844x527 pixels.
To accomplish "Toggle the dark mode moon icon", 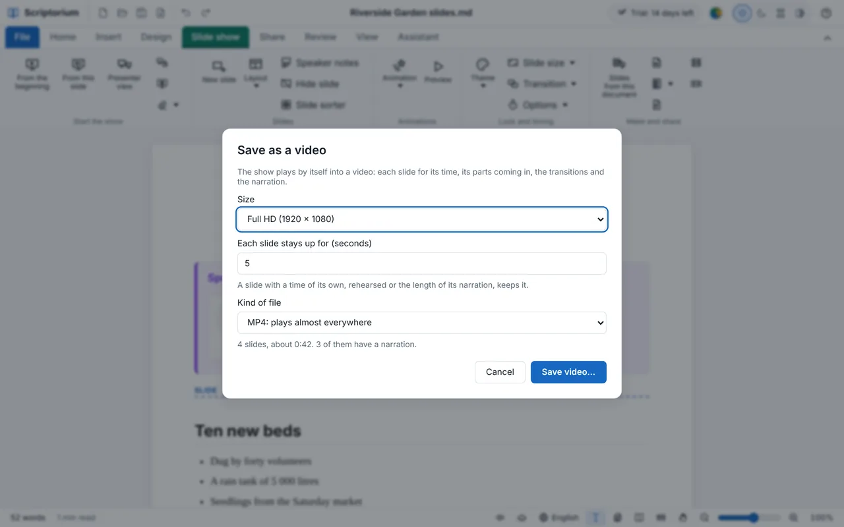I will pos(762,13).
